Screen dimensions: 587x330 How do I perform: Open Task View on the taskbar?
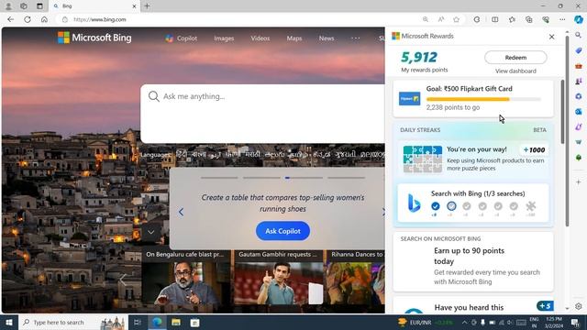point(138,322)
